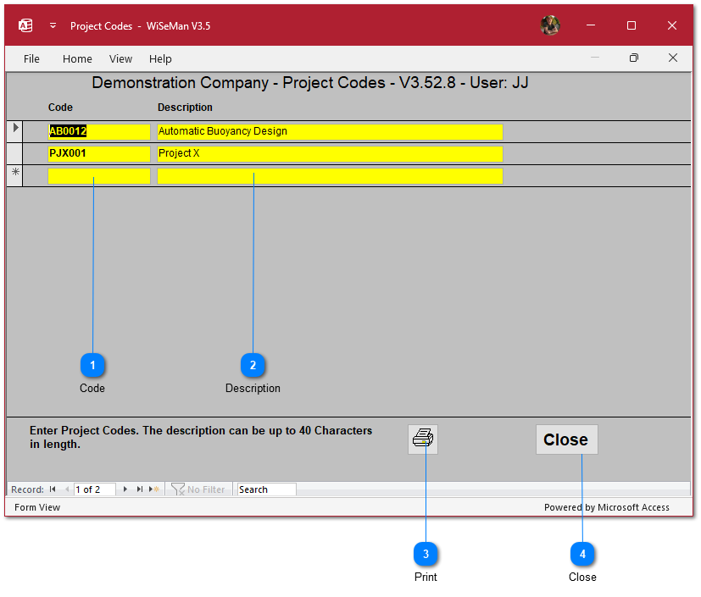Click the record Search box
The width and height of the screenshot is (701, 597).
tap(266, 489)
